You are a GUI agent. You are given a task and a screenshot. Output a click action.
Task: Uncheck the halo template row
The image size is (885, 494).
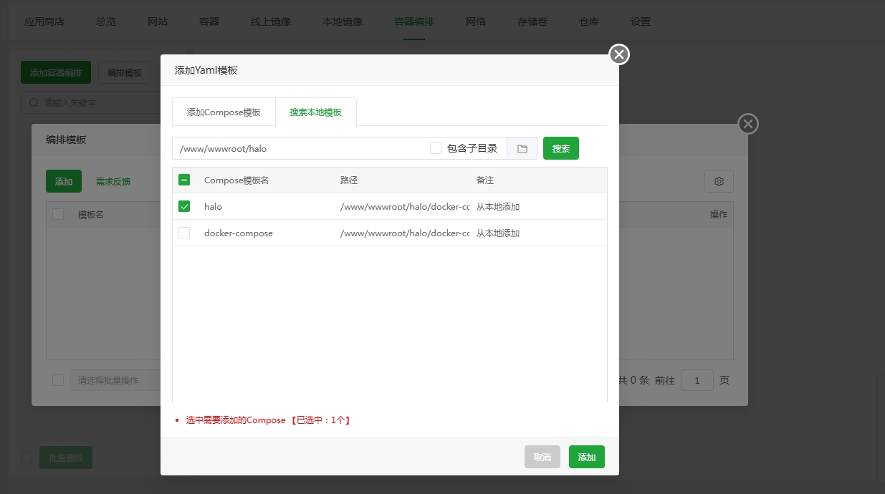point(184,206)
